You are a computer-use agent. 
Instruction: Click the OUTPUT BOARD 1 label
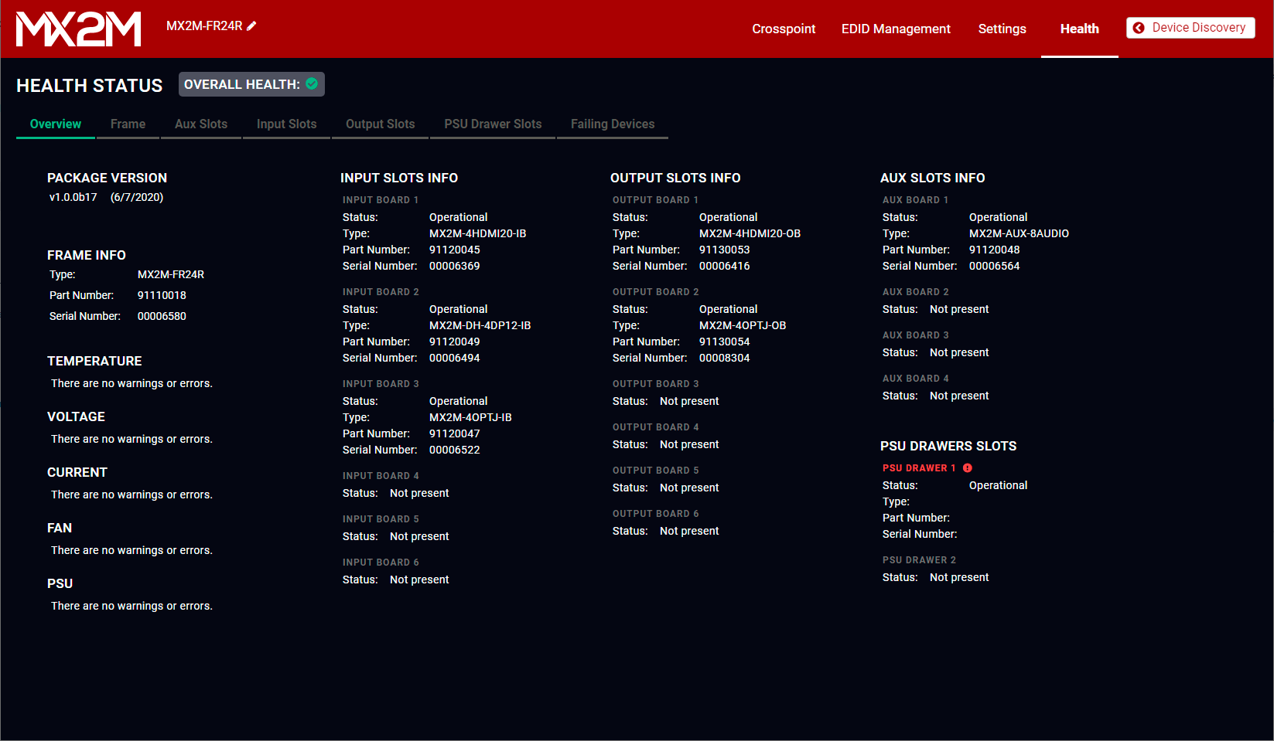click(655, 200)
